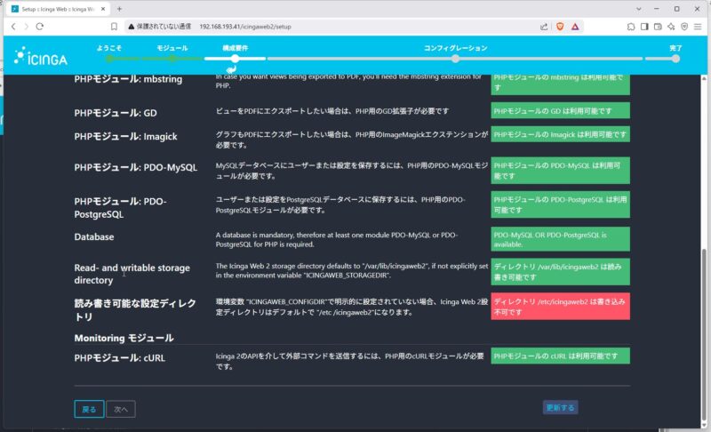This screenshot has width=711, height=432.
Task: Open Brave Rewards triangle icon
Action: [x=575, y=27]
